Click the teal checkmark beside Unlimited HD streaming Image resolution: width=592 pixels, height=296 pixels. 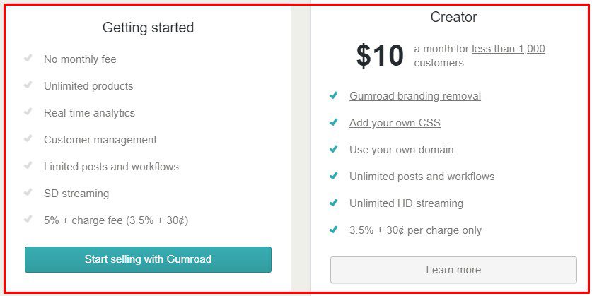333,203
